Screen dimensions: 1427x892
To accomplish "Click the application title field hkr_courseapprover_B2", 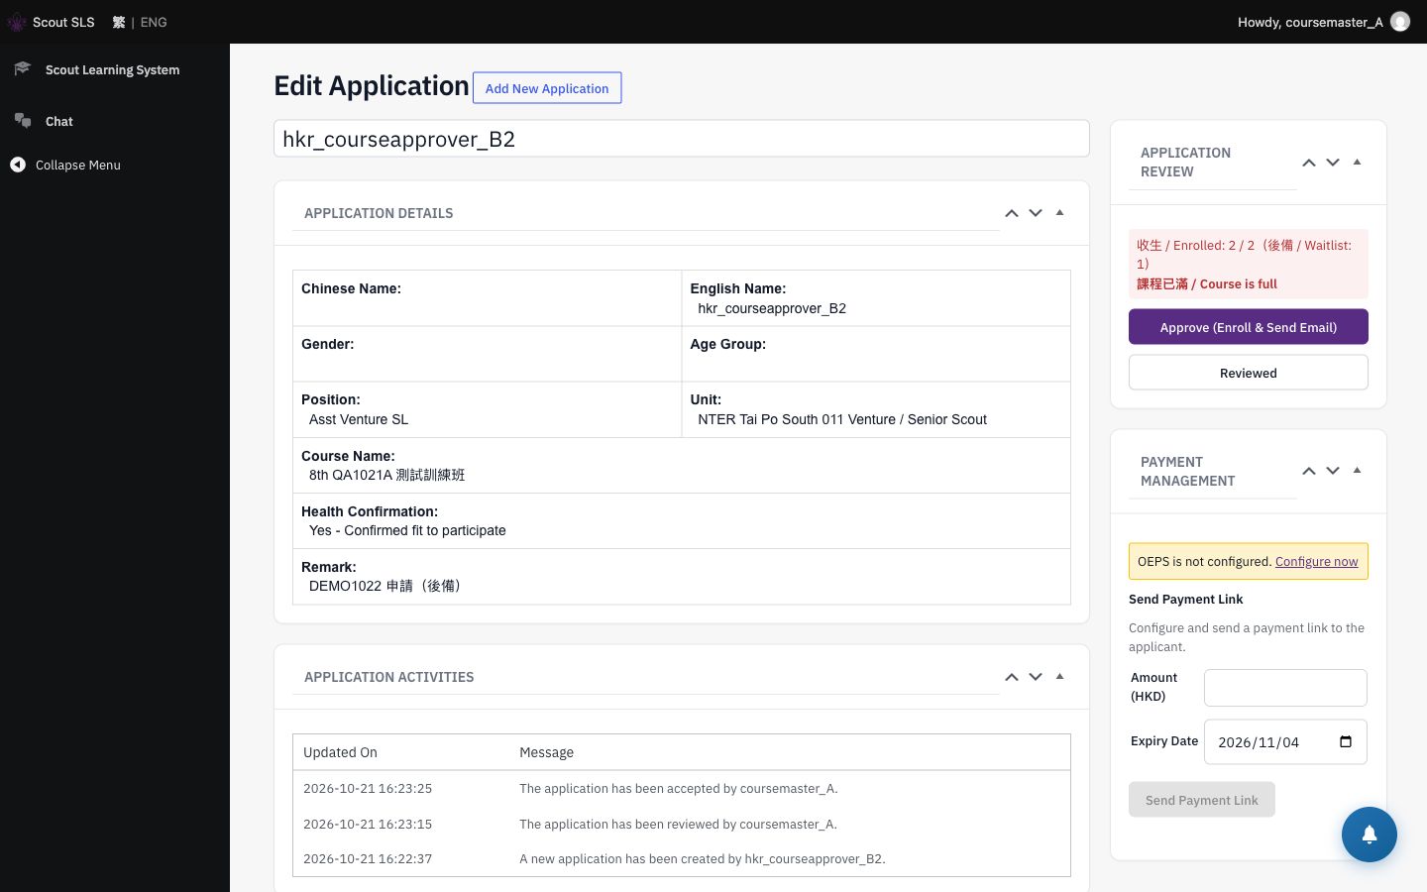I will click(x=682, y=139).
